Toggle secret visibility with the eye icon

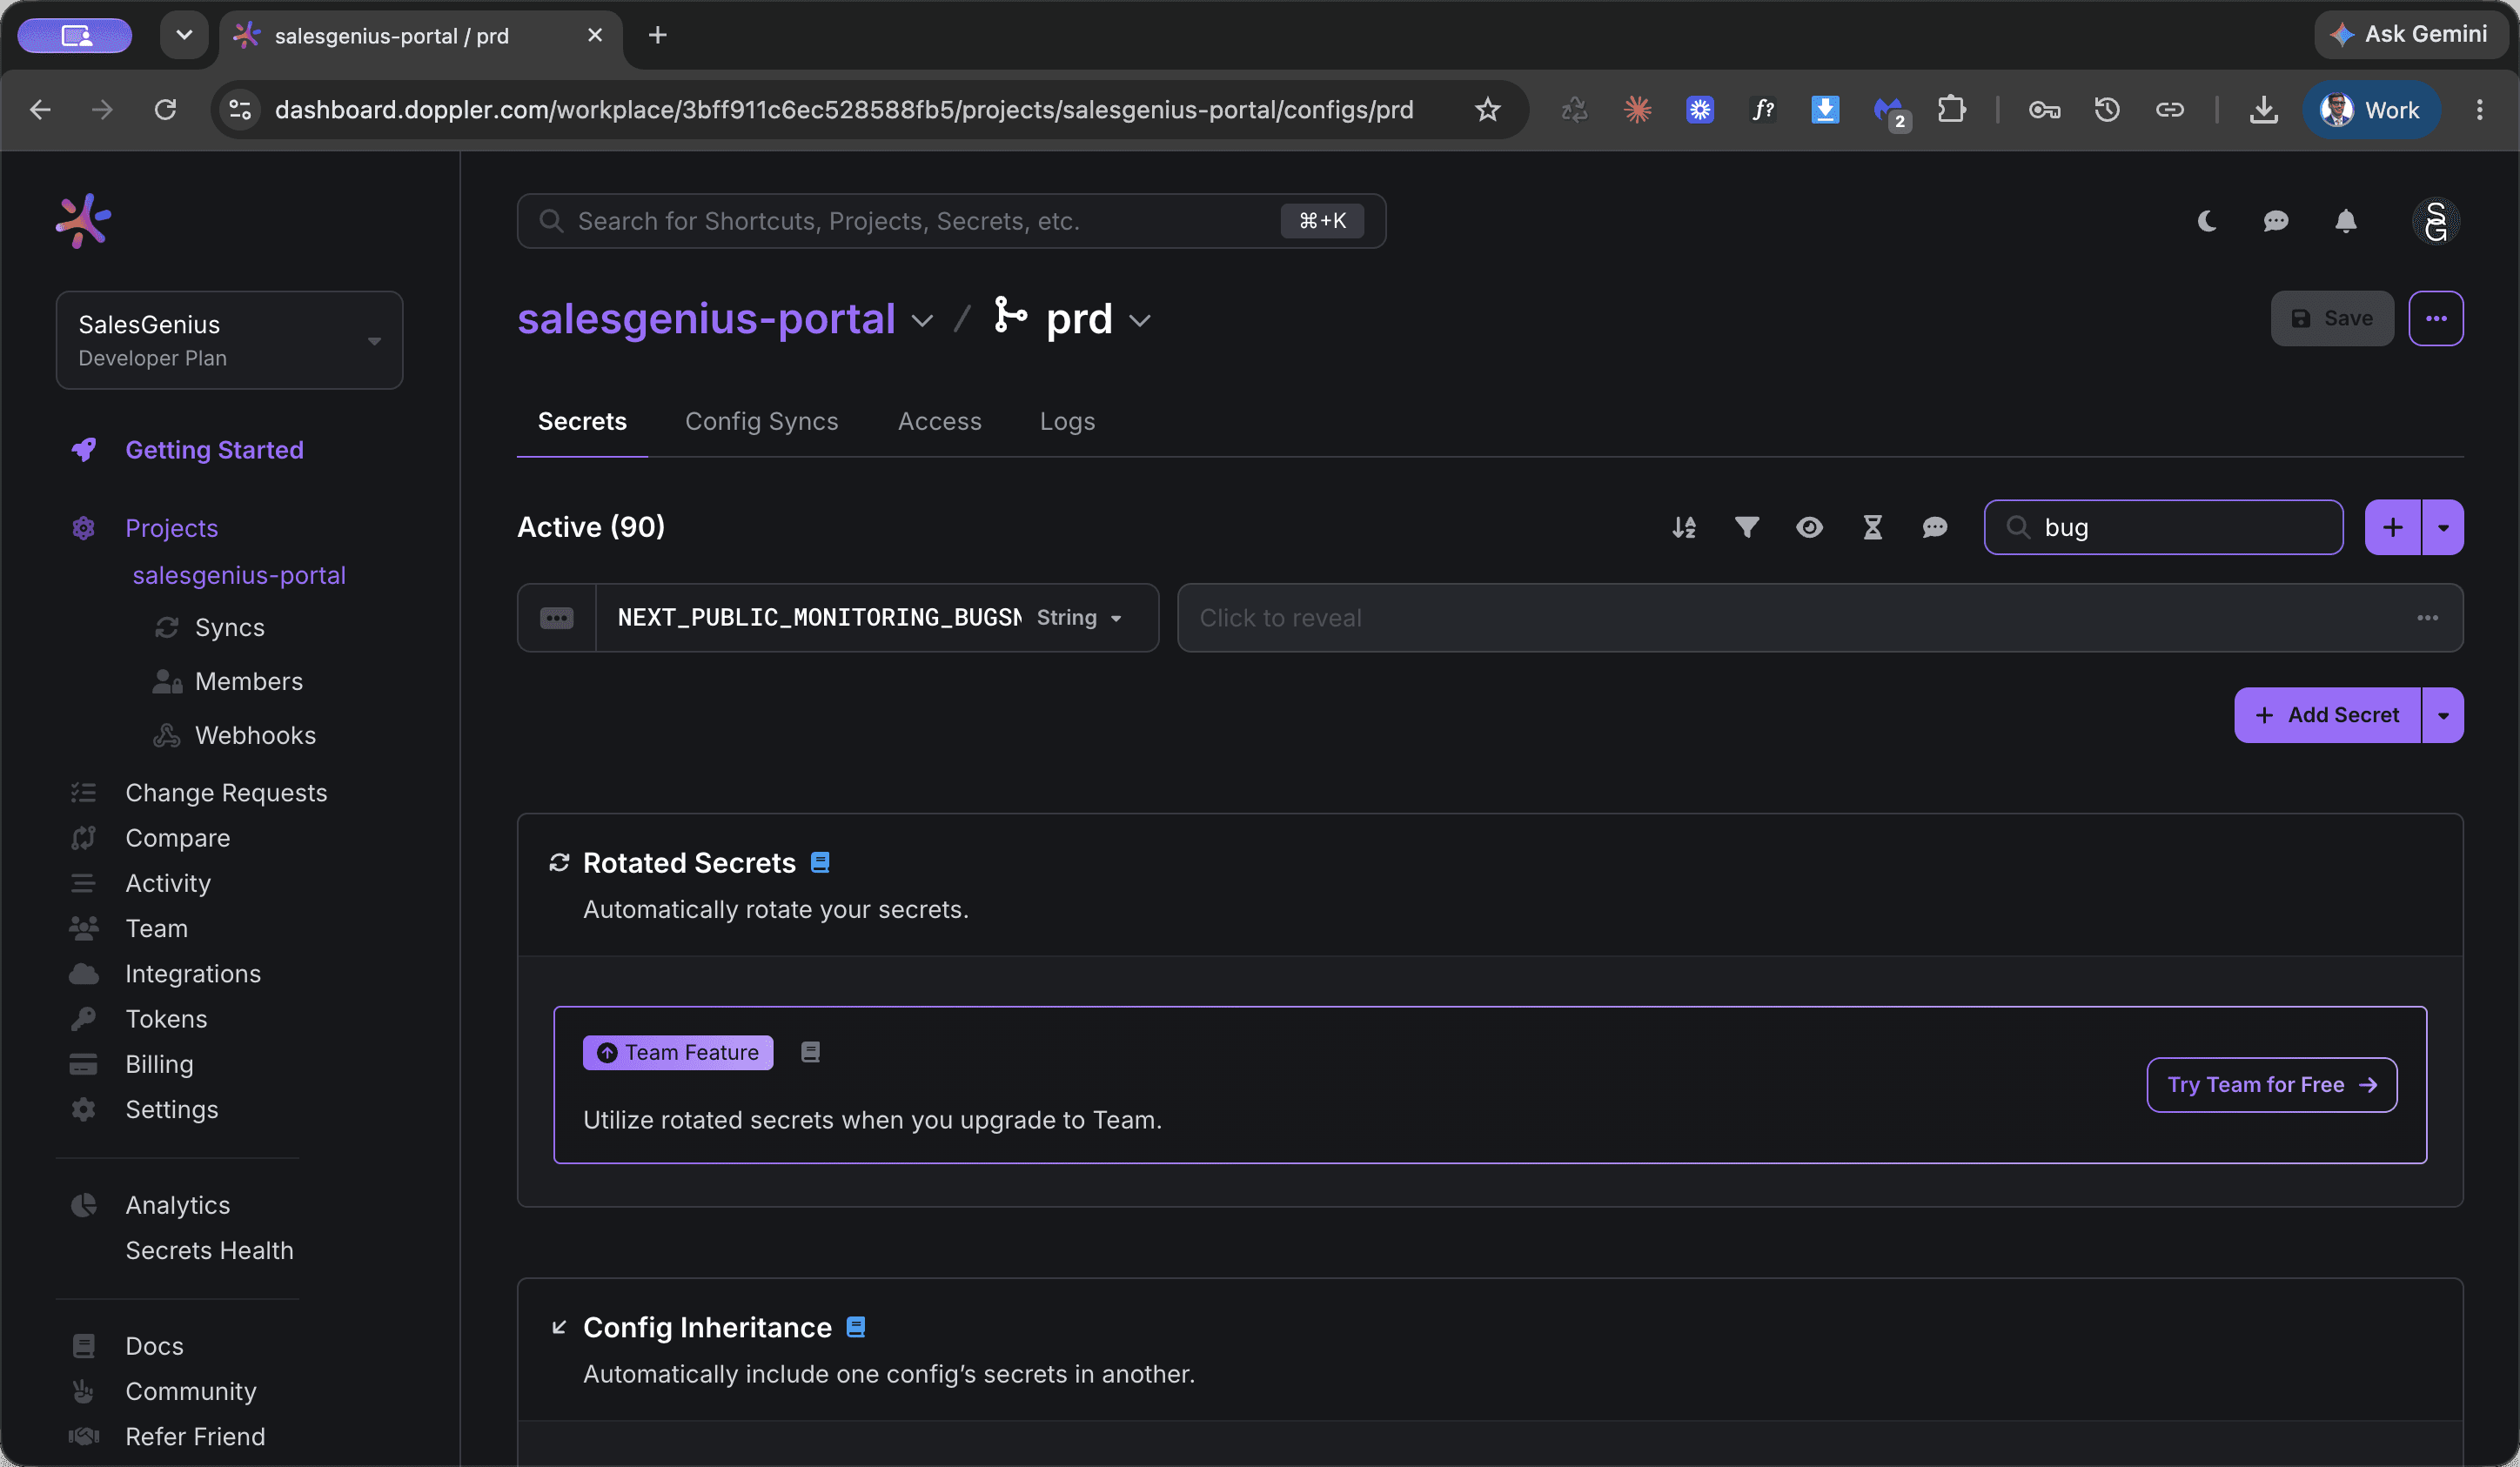(x=1809, y=527)
